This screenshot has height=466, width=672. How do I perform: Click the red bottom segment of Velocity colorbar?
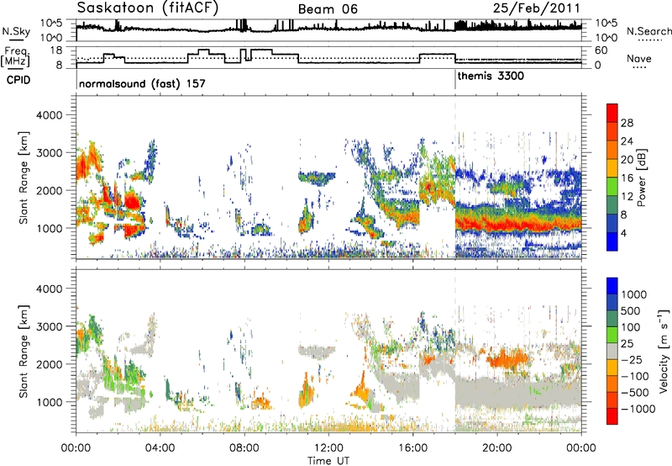pos(612,416)
